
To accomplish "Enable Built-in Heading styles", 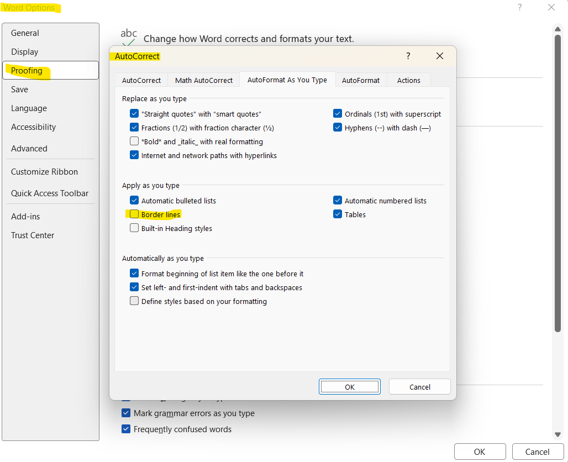I will pos(134,228).
